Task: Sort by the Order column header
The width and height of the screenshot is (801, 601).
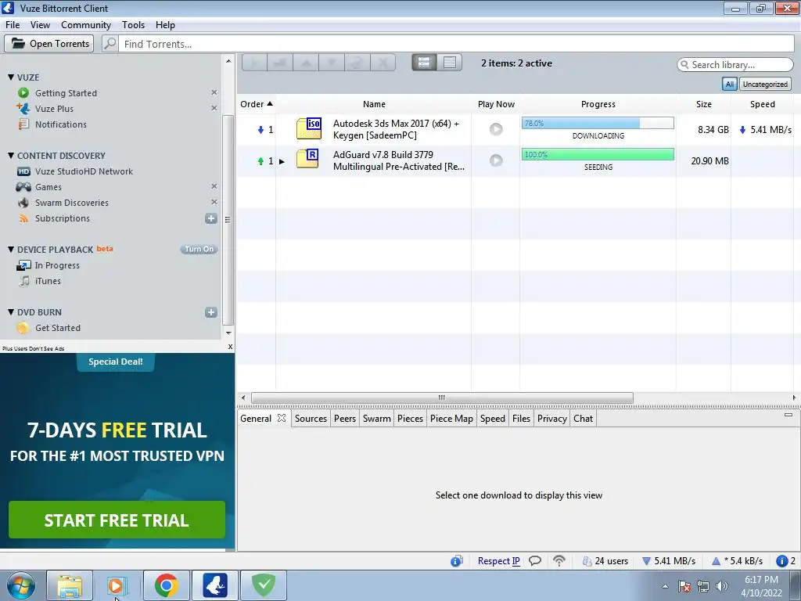Action: 257,104
